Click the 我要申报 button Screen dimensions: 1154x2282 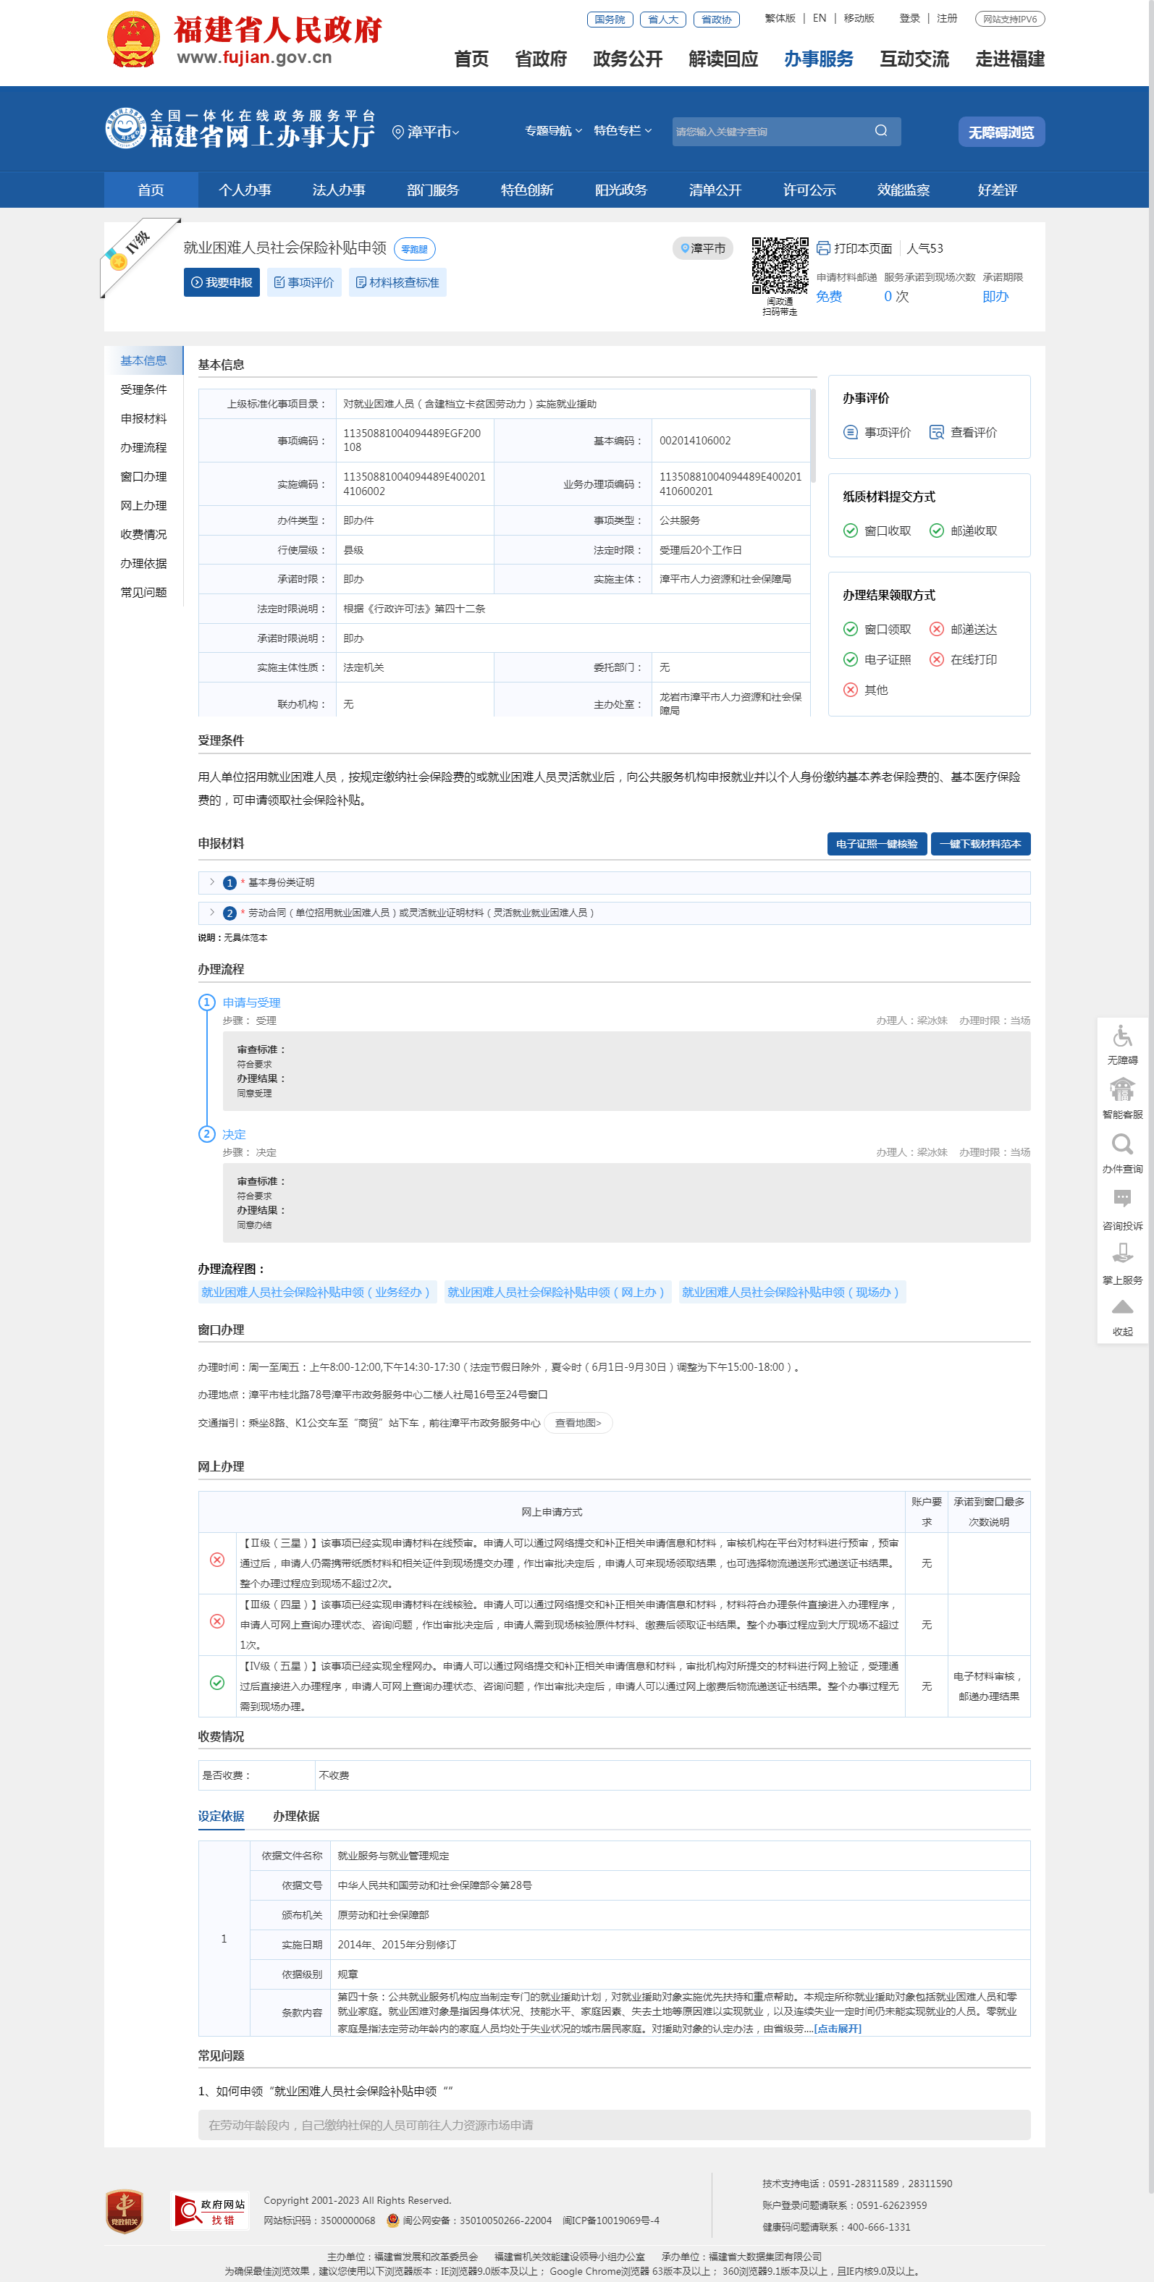222,282
